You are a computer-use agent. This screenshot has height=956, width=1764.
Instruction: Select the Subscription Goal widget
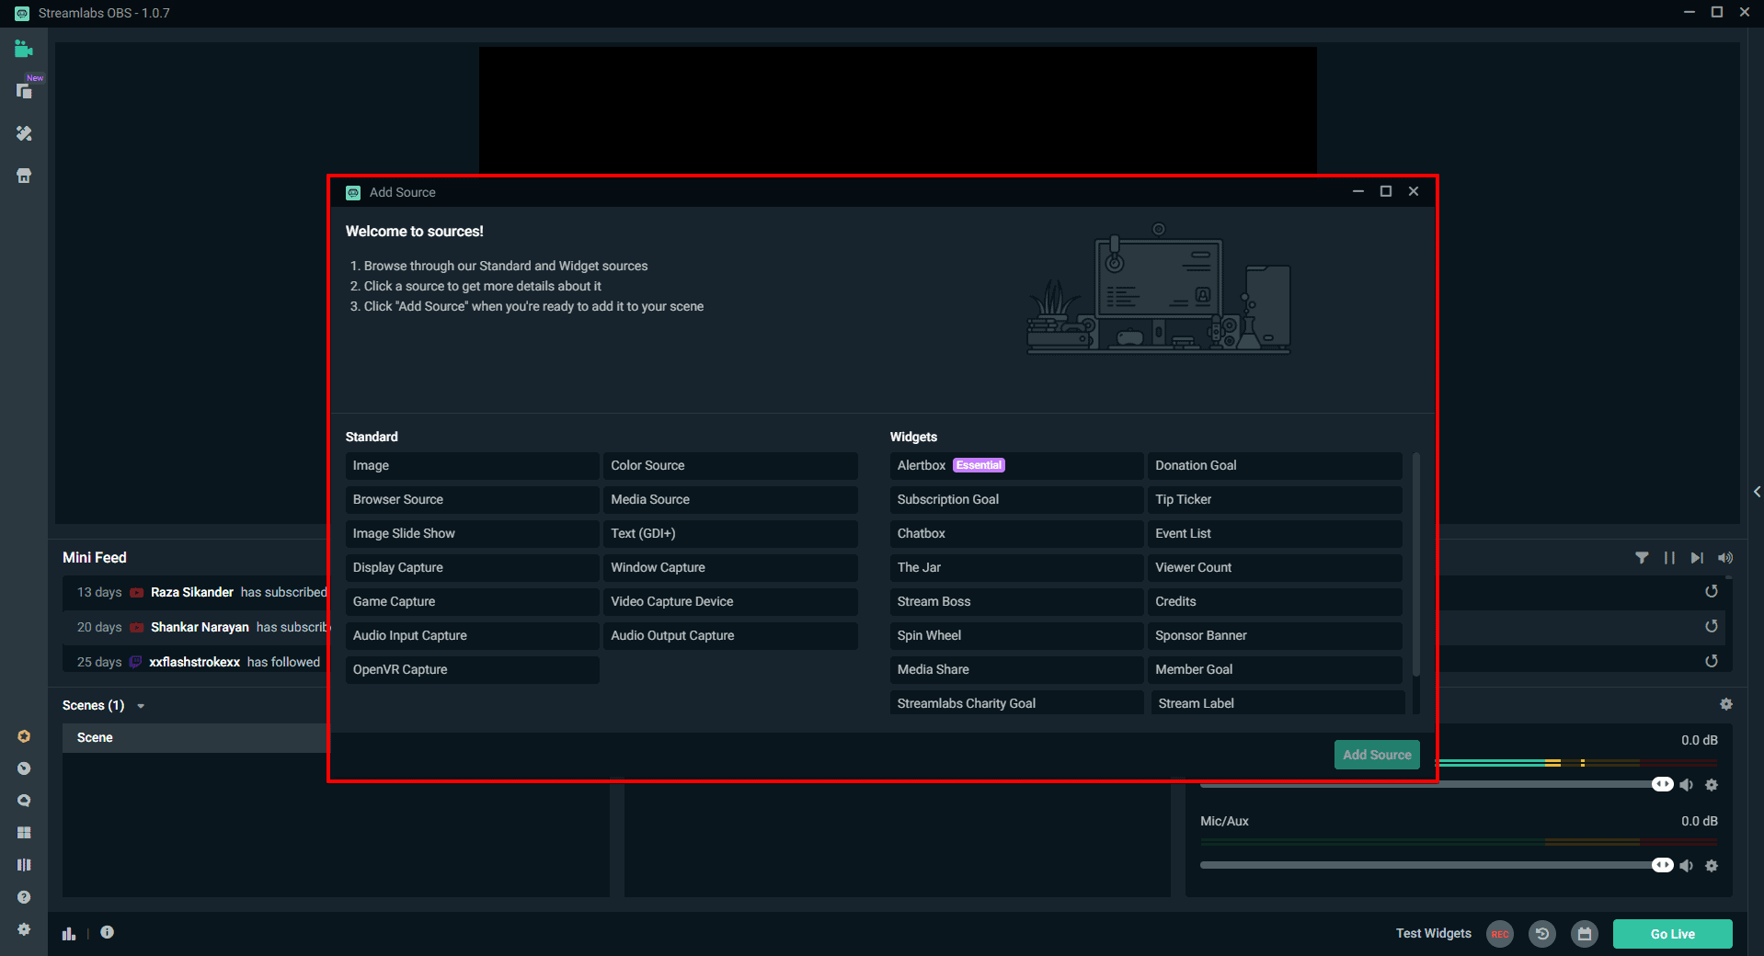[1017, 500]
